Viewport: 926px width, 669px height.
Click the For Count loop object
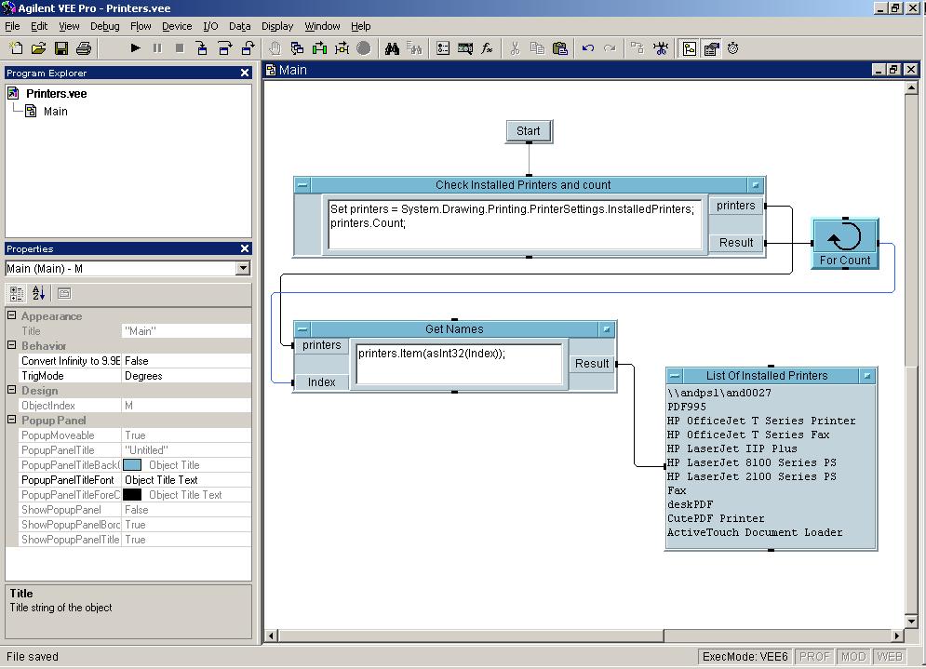[x=845, y=244]
